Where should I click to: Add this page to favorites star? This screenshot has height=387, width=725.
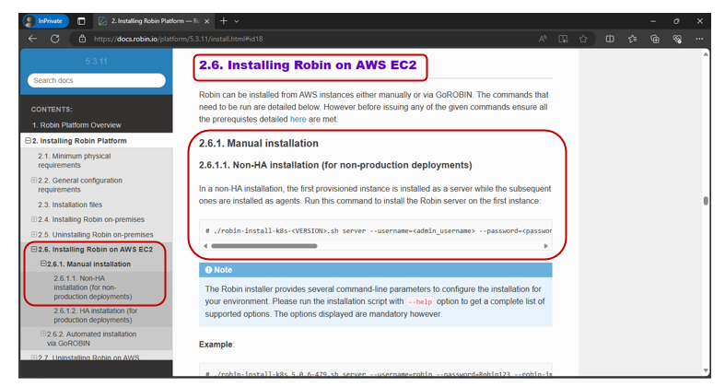(x=583, y=39)
